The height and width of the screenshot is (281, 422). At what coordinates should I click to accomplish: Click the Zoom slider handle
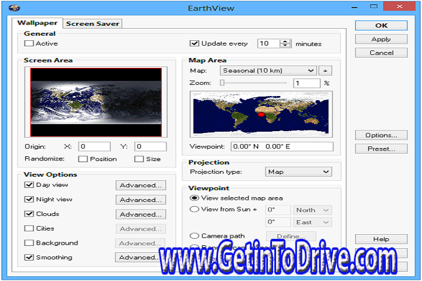(x=222, y=83)
